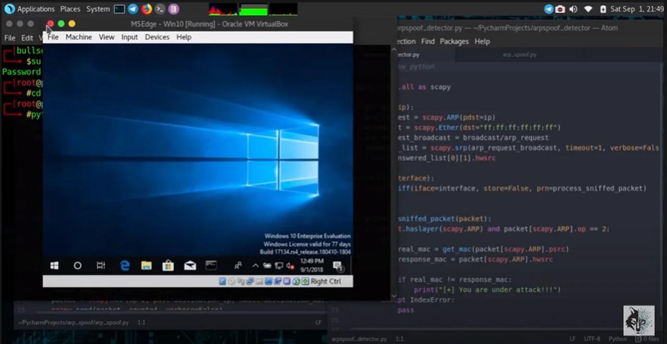The height and width of the screenshot is (344, 667).
Task: Open the Devices menu in VirtualBox
Action: (157, 37)
